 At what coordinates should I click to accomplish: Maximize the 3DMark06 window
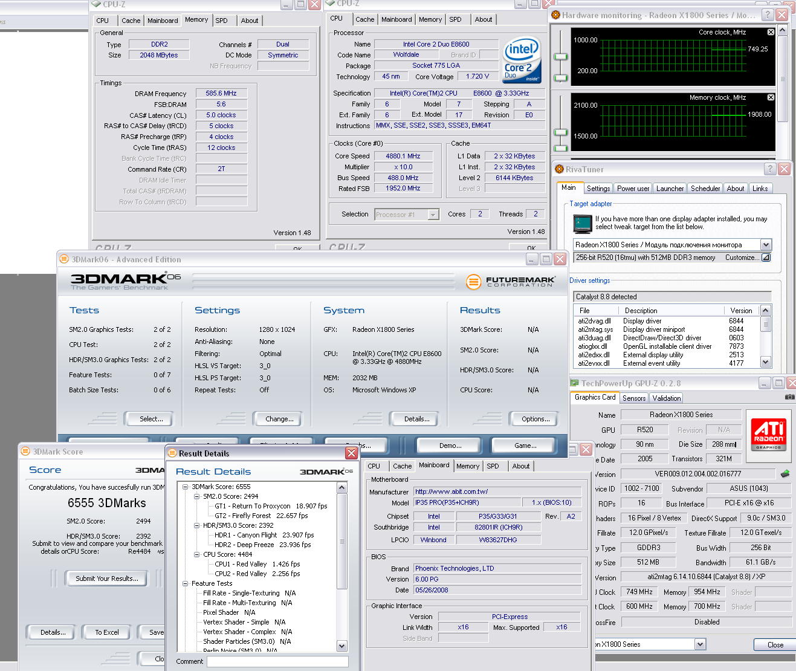click(546, 259)
